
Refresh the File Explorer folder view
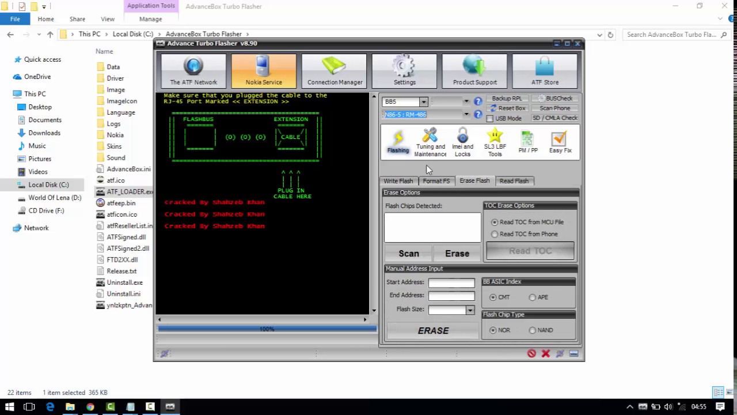[x=610, y=35]
